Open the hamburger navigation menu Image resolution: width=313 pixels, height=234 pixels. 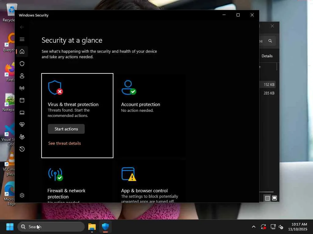click(22, 39)
